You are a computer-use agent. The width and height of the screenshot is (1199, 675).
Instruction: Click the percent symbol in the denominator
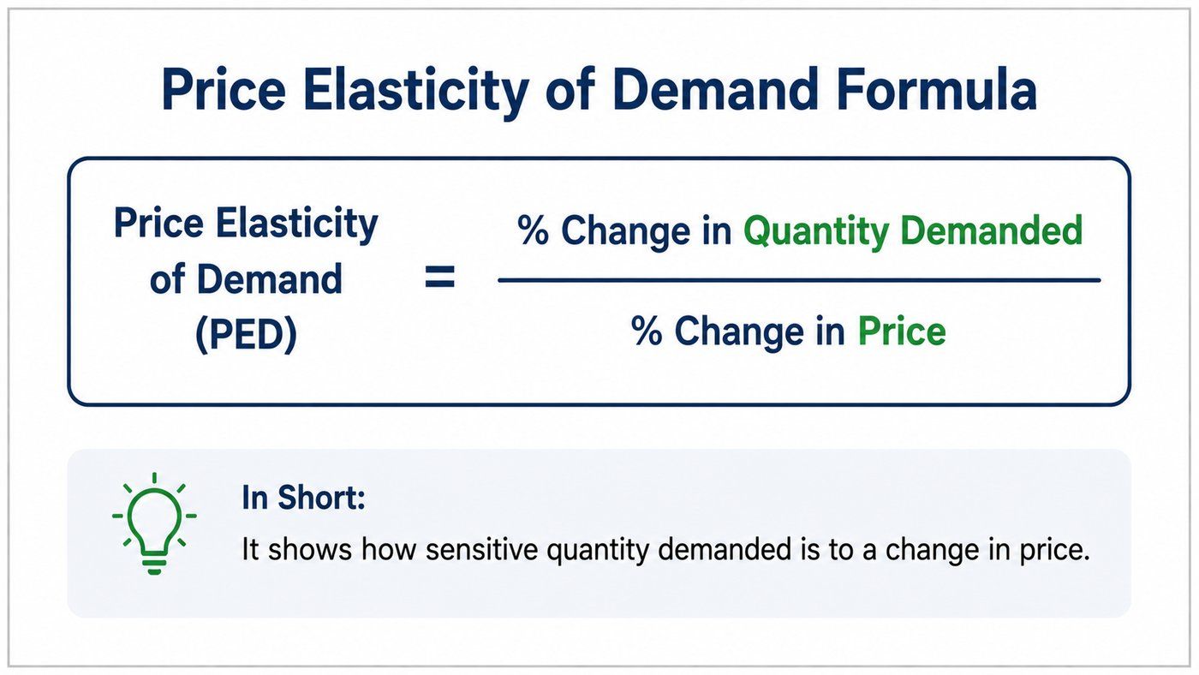point(647,332)
